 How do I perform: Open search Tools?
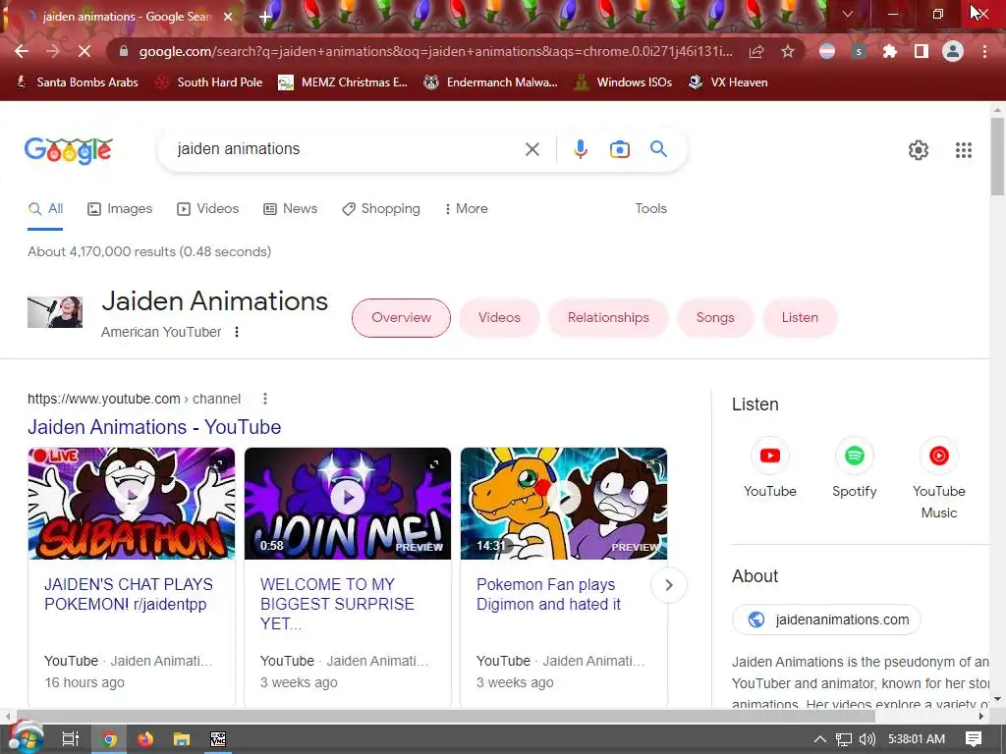pos(650,208)
